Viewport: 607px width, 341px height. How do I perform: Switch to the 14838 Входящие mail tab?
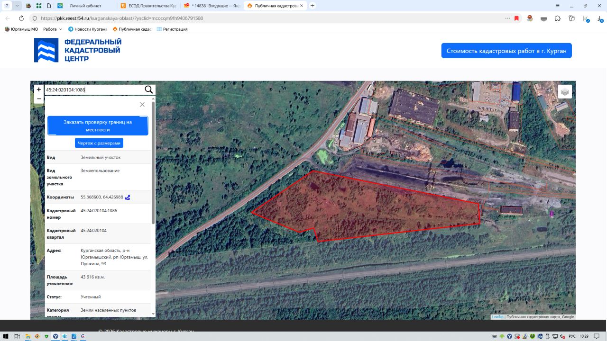coord(212,6)
